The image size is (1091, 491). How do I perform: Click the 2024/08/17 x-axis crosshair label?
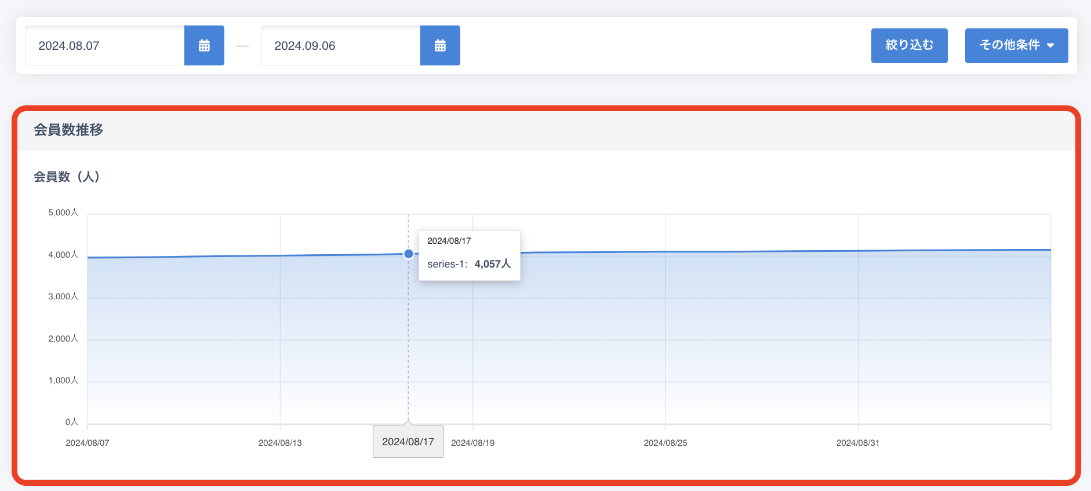point(408,442)
